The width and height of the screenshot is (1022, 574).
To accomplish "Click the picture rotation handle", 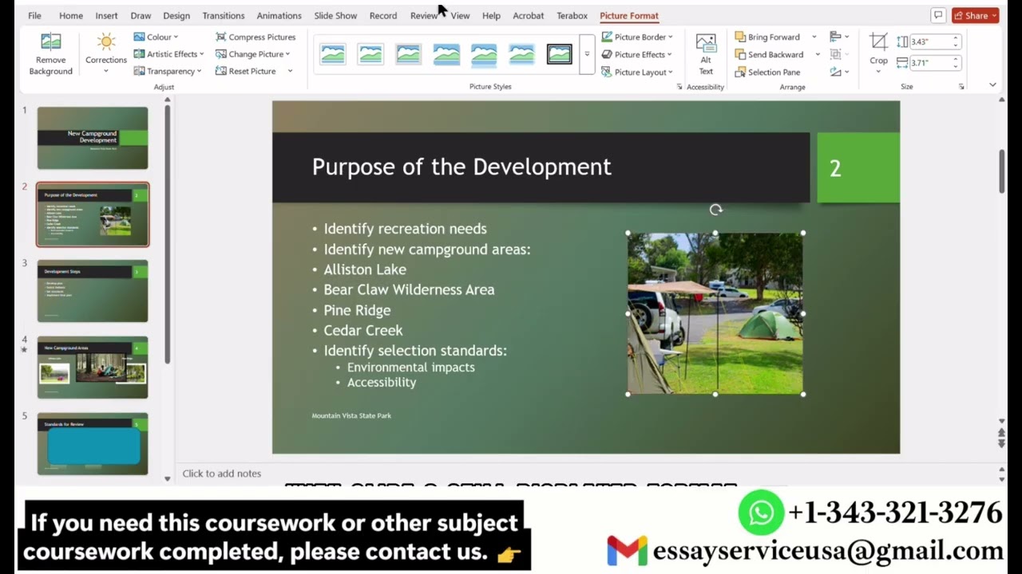I will pos(715,210).
